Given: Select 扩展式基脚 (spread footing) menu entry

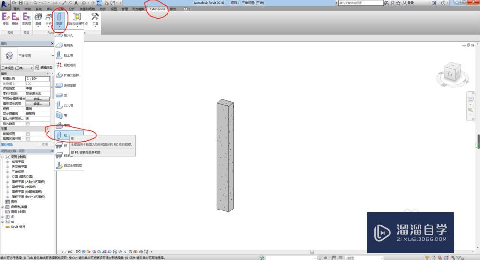Looking at the screenshot, I should click(69, 75).
